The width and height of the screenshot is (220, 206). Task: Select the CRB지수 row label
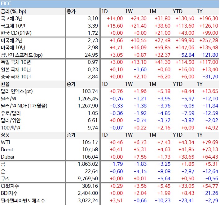(x=10, y=186)
